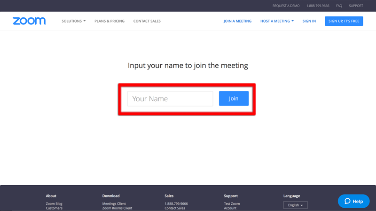The height and width of the screenshot is (211, 376).
Task: Go to Contact Sales in navigation bar
Action: [x=147, y=21]
